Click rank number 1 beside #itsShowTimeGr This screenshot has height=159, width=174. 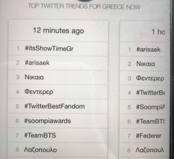(18, 49)
